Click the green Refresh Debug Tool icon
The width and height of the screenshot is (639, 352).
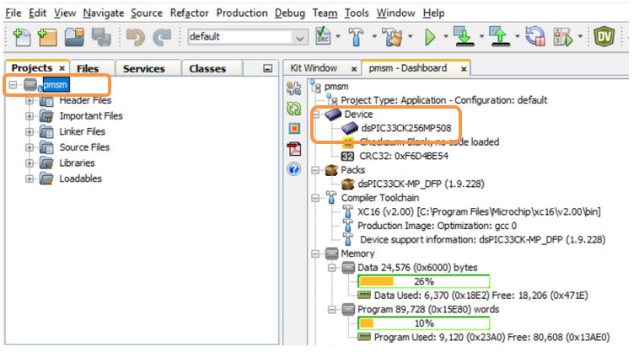coord(294,109)
